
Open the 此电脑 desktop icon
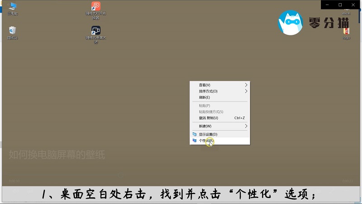click(x=12, y=6)
